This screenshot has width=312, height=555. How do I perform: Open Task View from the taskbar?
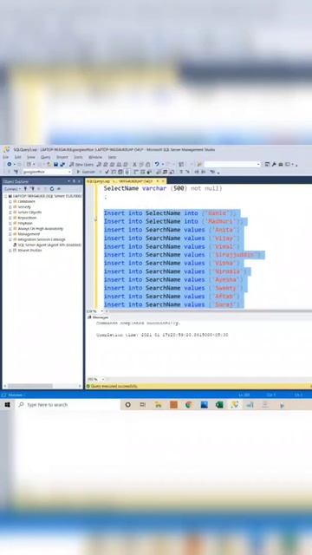click(143, 405)
